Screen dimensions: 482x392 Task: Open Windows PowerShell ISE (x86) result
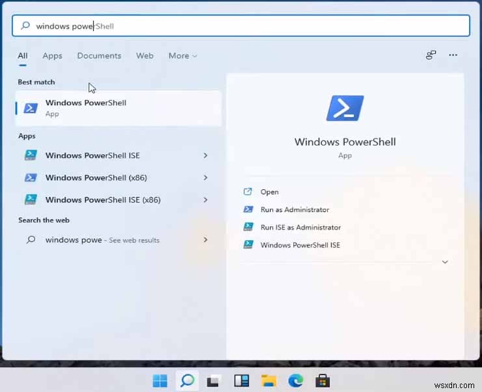(x=118, y=200)
